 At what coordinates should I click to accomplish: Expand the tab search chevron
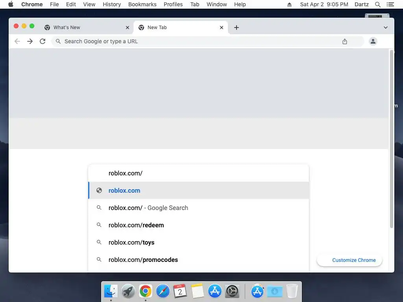click(x=386, y=28)
